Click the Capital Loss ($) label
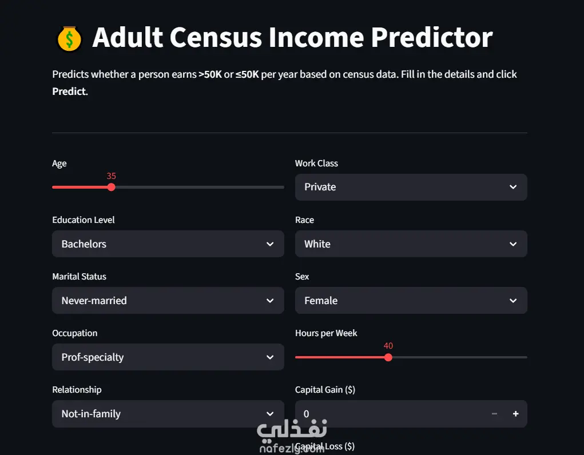This screenshot has width=584, height=455. click(325, 446)
